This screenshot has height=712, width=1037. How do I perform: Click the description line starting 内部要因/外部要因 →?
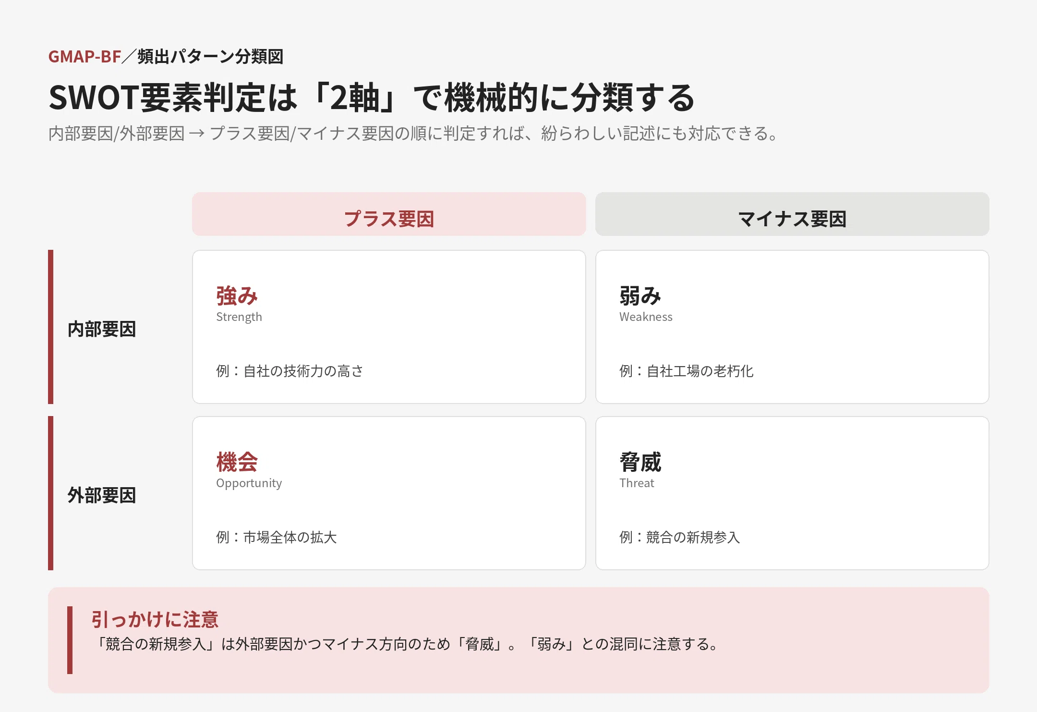[413, 134]
